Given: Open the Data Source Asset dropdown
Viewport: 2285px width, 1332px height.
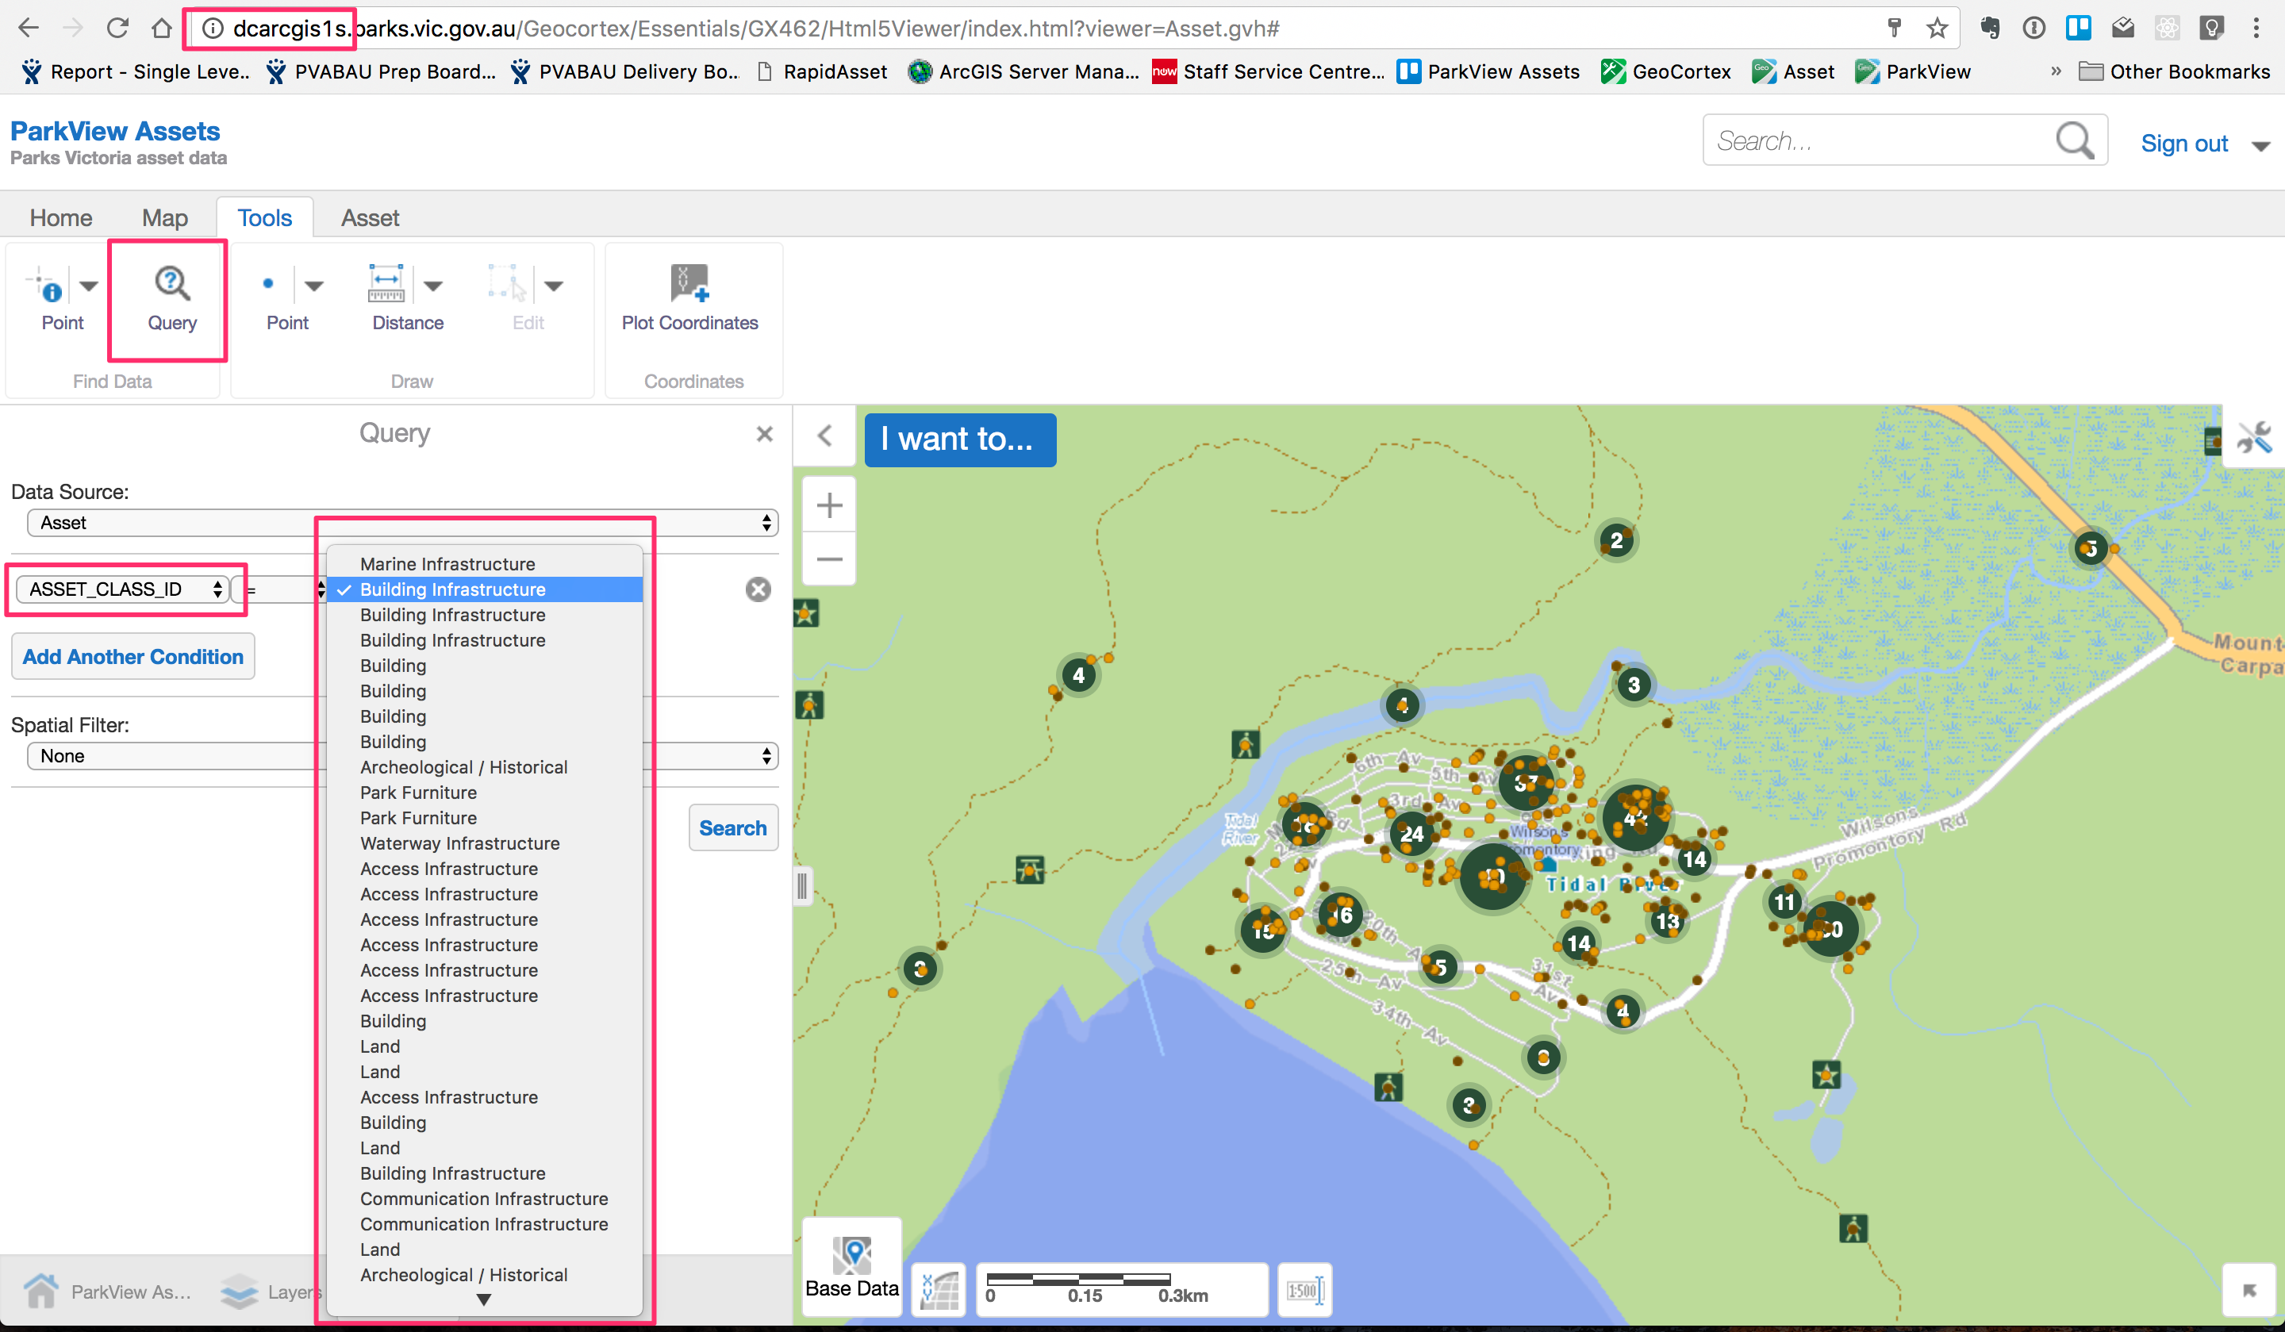Looking at the screenshot, I should coord(402,523).
